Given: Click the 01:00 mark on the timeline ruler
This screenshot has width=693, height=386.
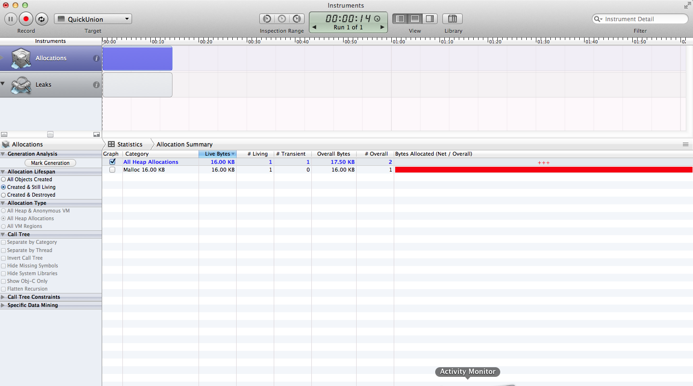Looking at the screenshot, I should [398, 42].
